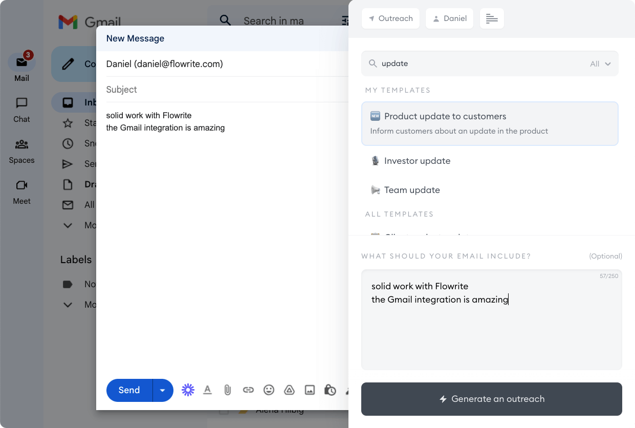
Task: Click the 'ALL TEMPLATES' section heading
Action: (x=399, y=214)
